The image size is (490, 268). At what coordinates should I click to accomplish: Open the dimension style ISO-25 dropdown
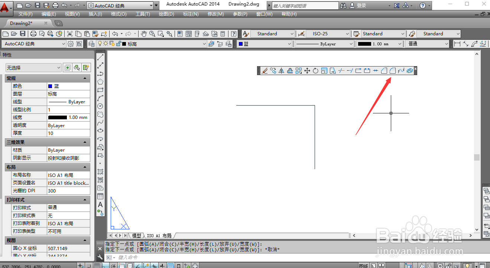click(328, 34)
